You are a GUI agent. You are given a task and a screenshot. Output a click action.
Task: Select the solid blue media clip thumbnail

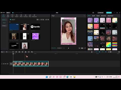click(x=14, y=27)
